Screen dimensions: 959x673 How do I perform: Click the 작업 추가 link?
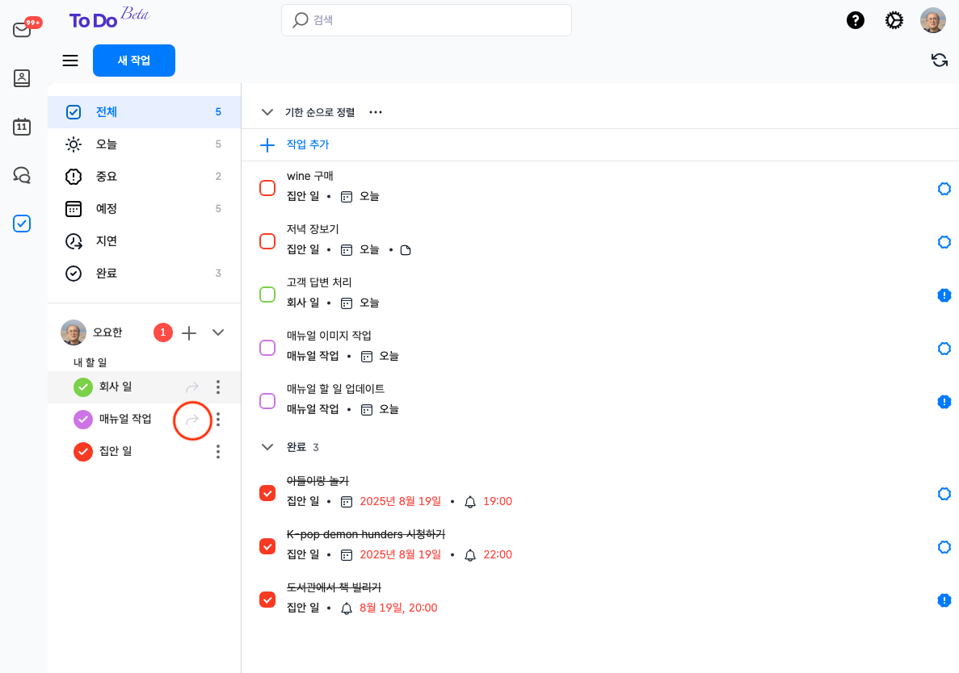click(307, 144)
